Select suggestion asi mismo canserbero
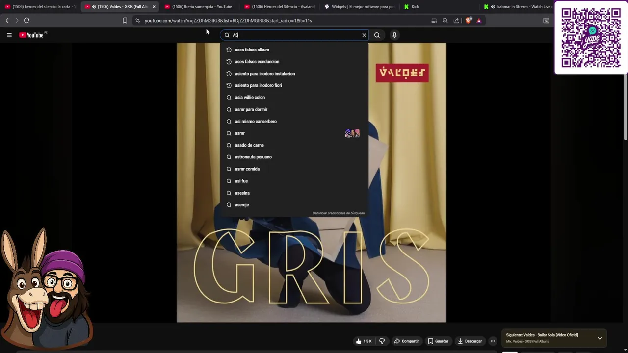The image size is (628, 353). (x=294, y=121)
